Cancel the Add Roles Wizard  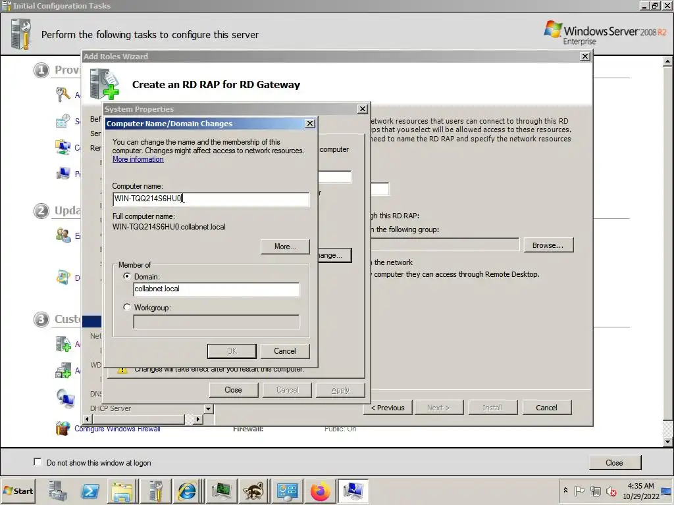click(547, 408)
